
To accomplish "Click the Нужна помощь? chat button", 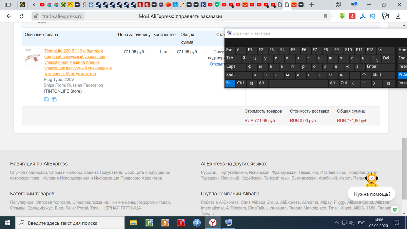I will 372,194.
